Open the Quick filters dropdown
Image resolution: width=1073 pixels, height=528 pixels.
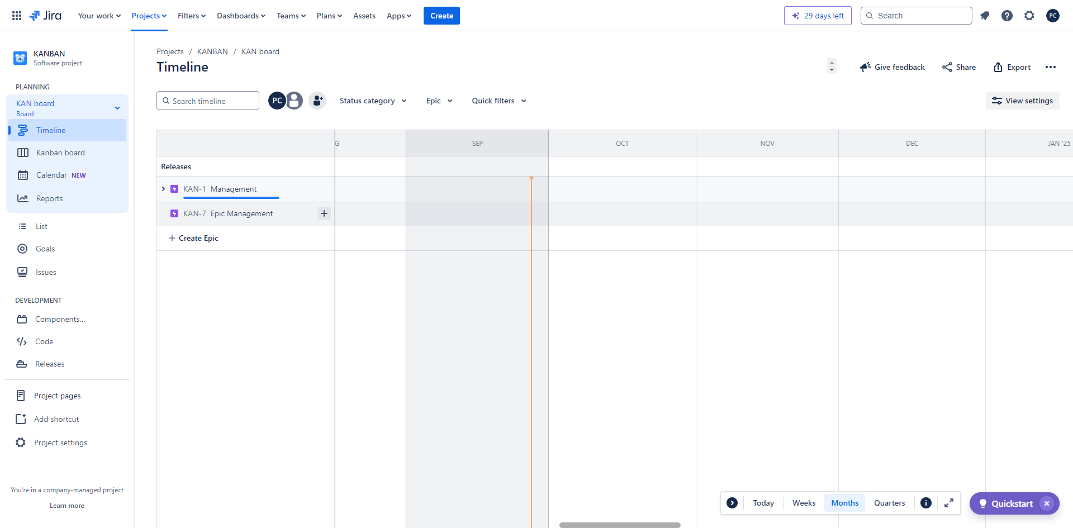coord(498,101)
